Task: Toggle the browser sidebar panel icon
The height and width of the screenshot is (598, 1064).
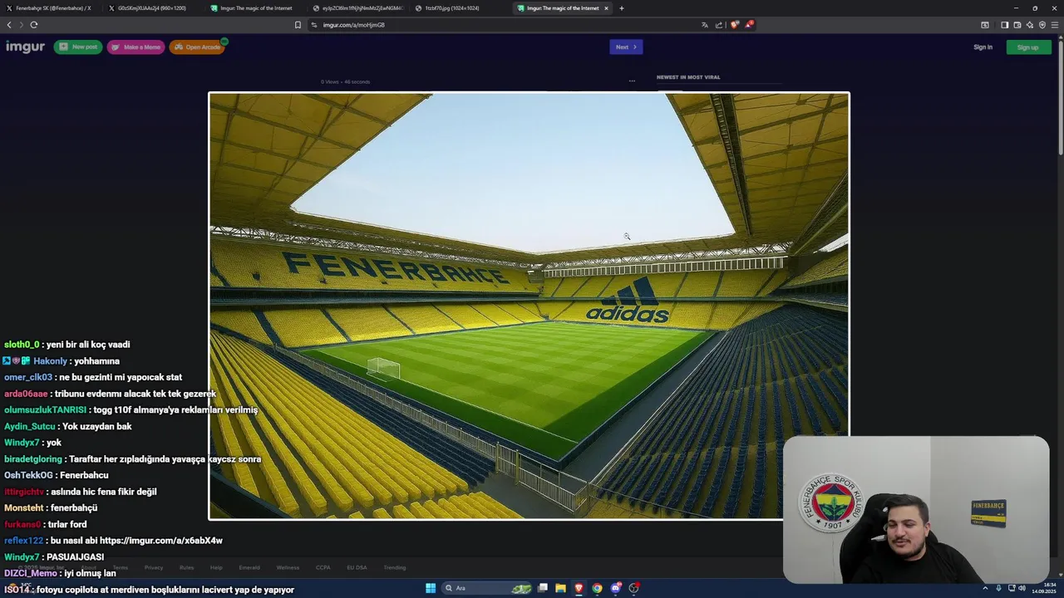Action: [1004, 25]
